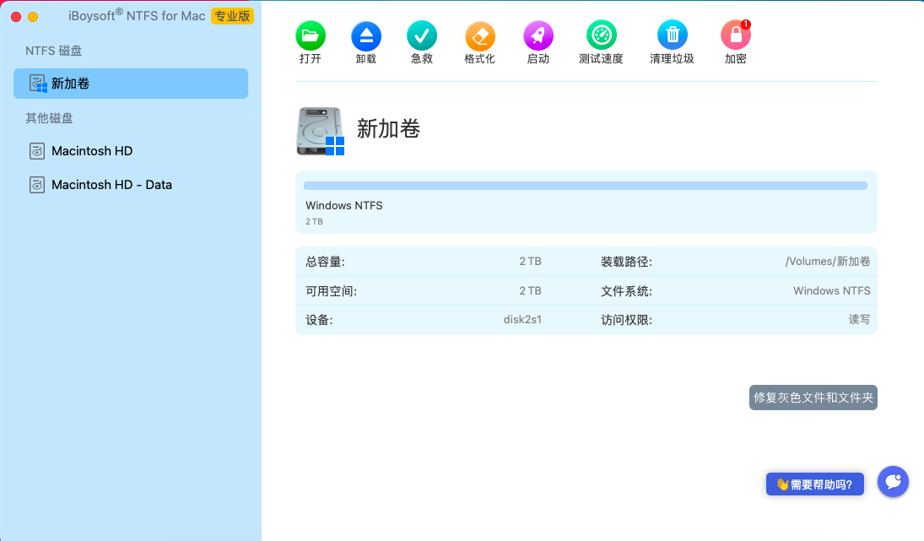Screen dimensions: 924x541
Task: Click the red Encrypt (加密) lock icon
Action: (x=736, y=35)
